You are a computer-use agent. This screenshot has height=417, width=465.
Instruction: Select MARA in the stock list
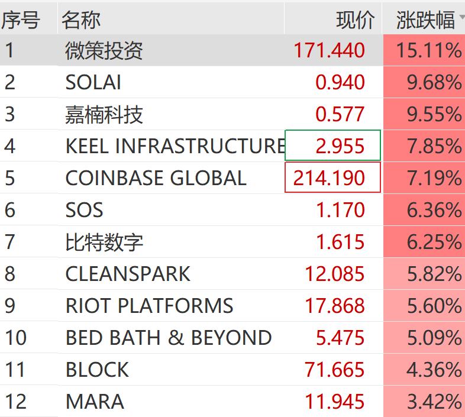click(95, 402)
